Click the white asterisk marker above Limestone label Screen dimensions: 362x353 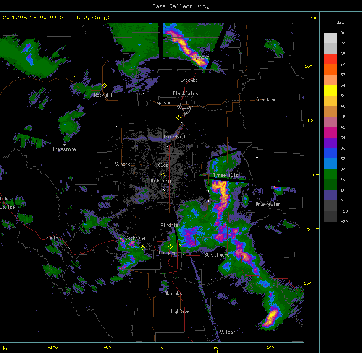(64, 145)
